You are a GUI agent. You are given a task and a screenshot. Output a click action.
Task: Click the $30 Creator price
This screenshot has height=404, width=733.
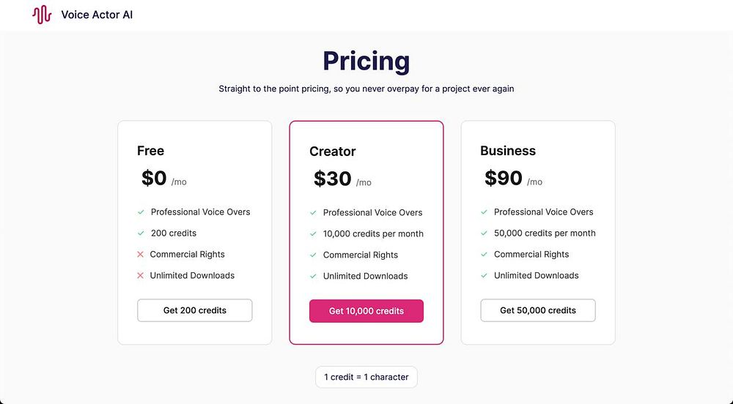tap(333, 179)
